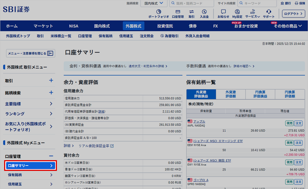Image resolution: width=308 pixels, height=189 pixels.
Task: Click the account management (口座管理) icon
Action: [x=178, y=12]
